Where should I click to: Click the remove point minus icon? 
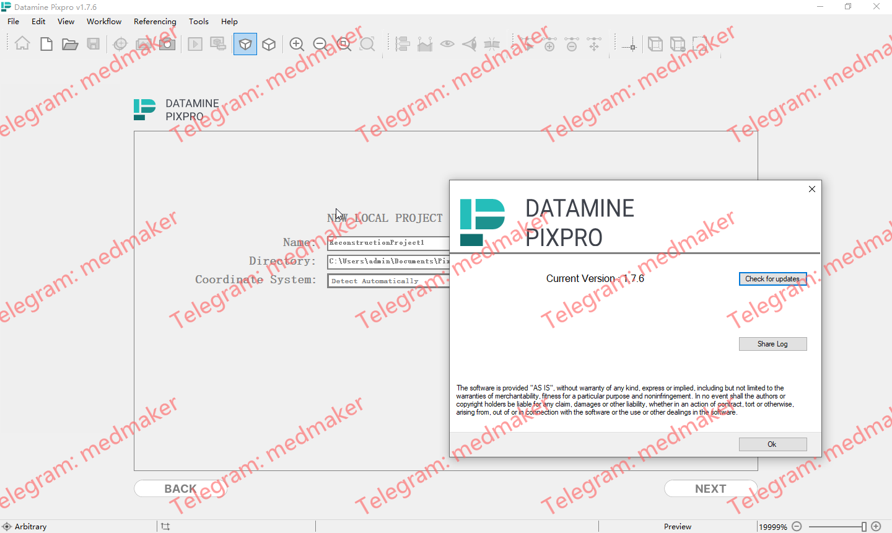point(572,44)
